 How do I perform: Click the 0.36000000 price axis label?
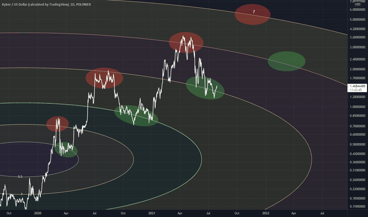pyautogui.click(x=357, y=162)
